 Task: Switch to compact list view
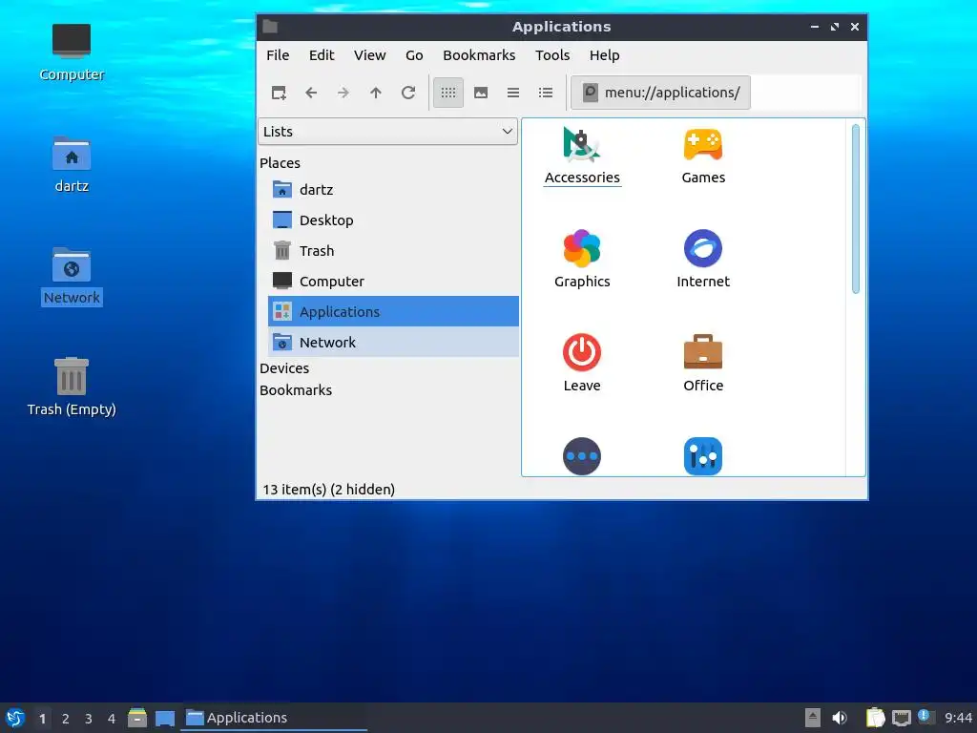point(512,93)
